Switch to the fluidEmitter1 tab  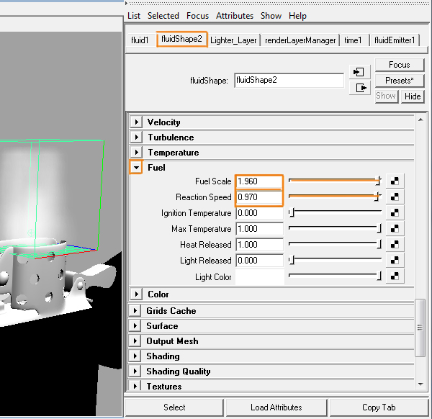tap(395, 40)
